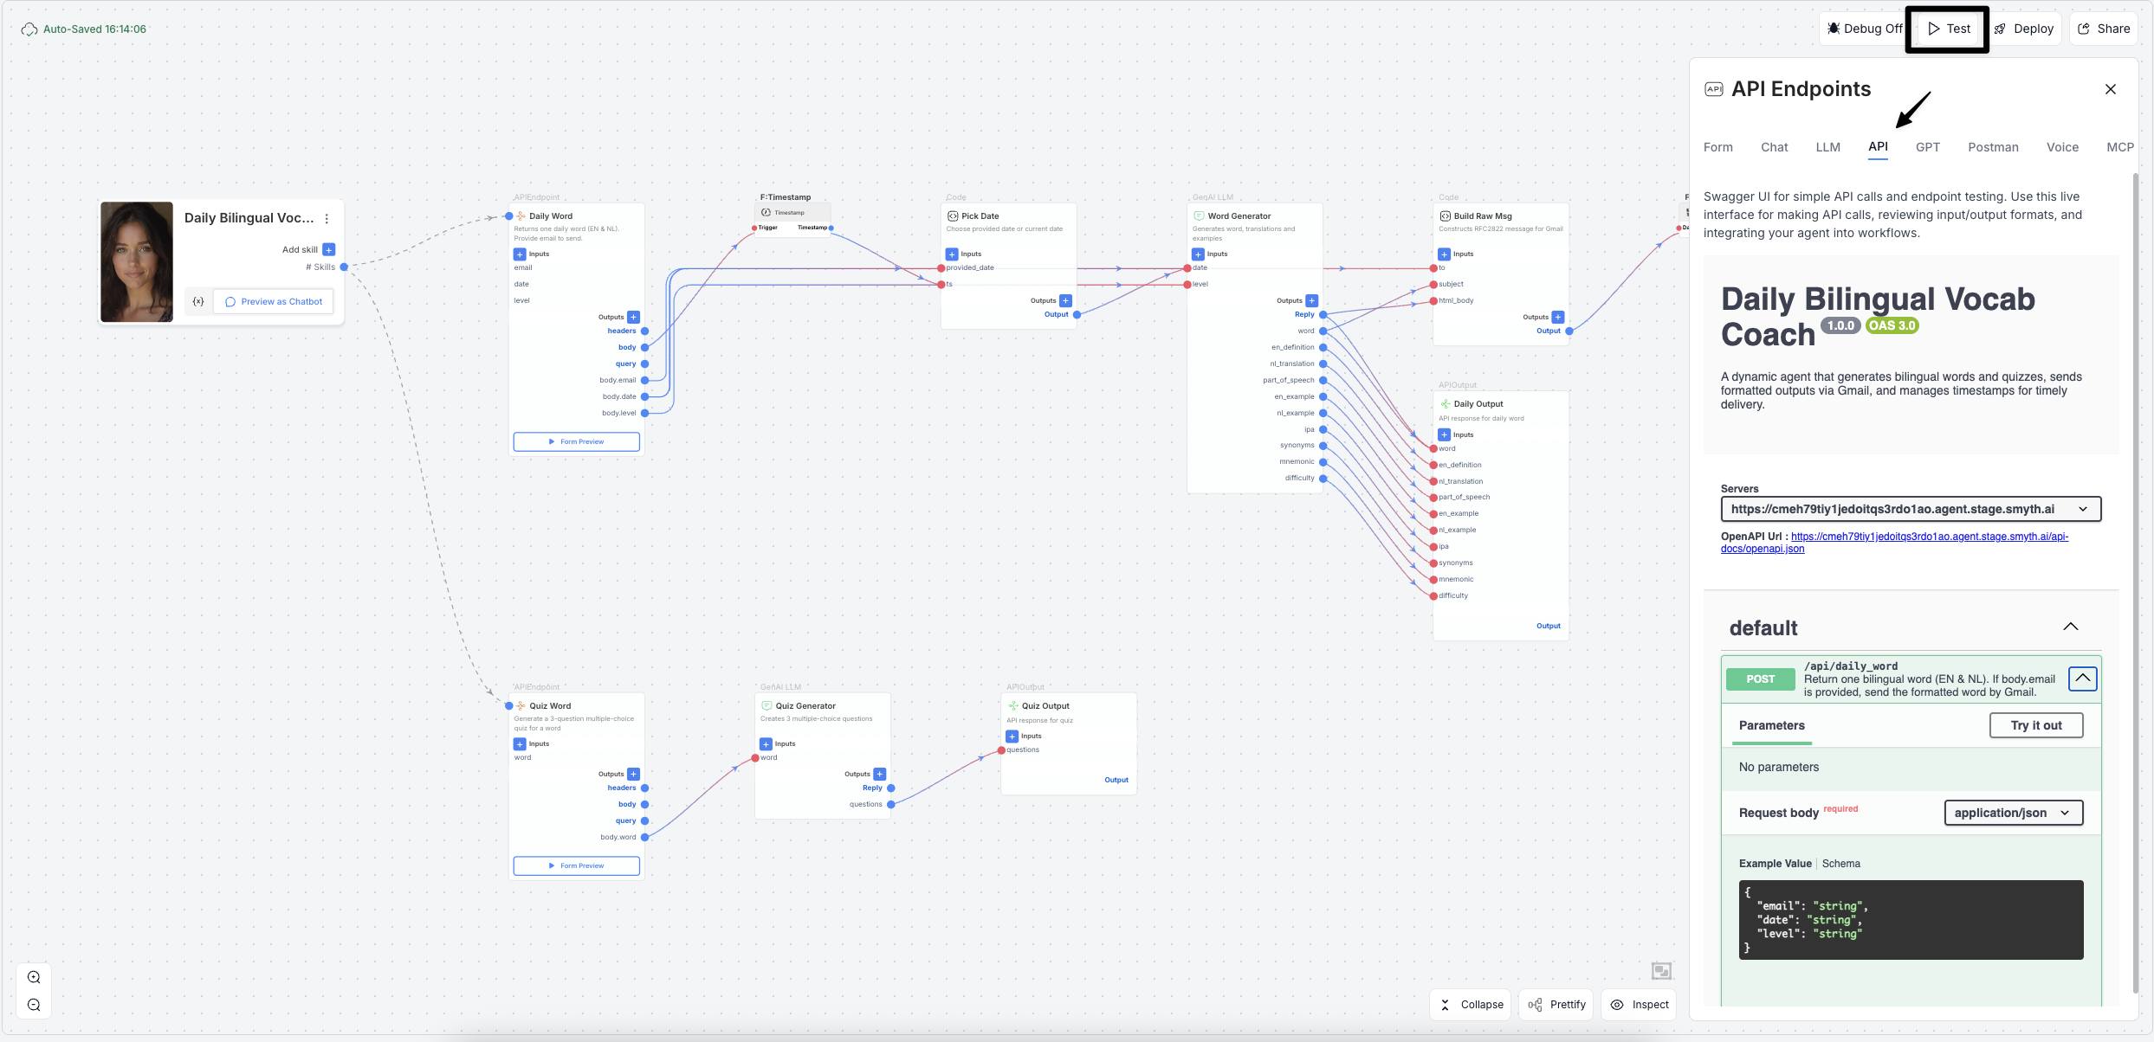Add a new skill with the plus toggle
This screenshot has width=2154, height=1042.
tap(328, 249)
